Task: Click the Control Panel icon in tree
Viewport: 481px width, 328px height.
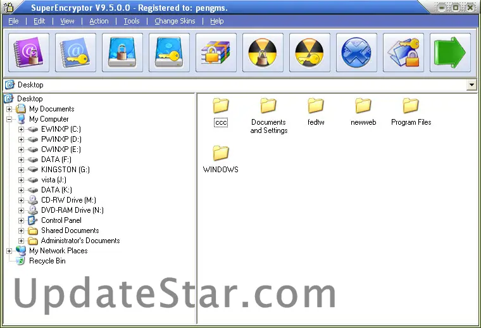Action: click(32, 220)
